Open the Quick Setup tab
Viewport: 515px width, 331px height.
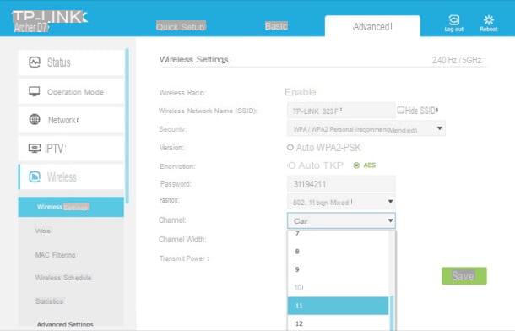pos(181,26)
